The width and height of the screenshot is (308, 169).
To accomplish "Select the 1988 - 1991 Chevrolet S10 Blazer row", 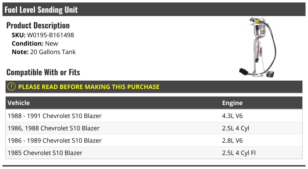I will [x=154, y=116].
